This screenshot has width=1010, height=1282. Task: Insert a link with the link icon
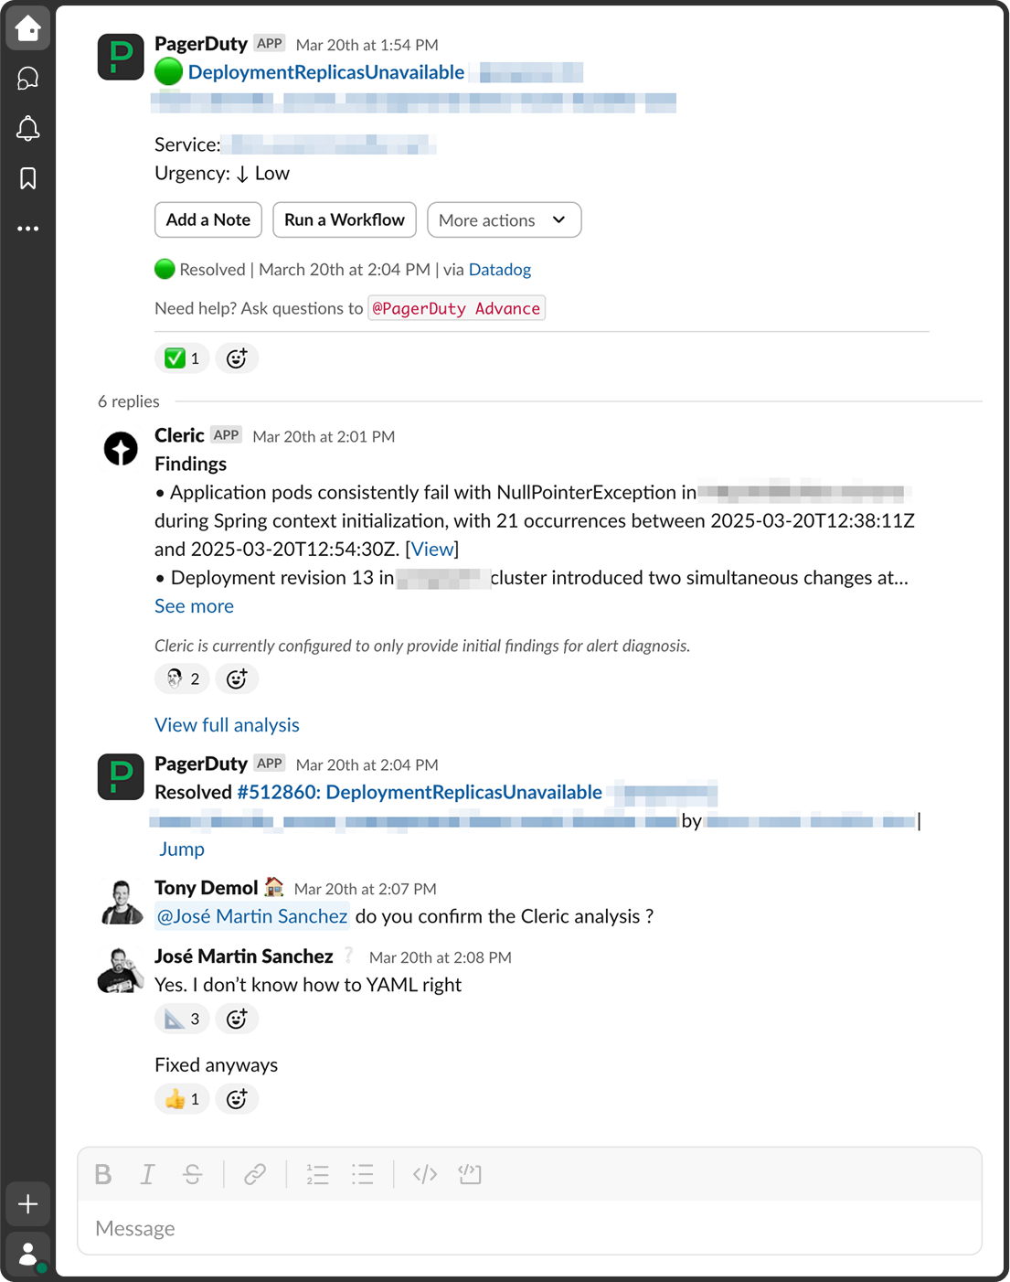[255, 1174]
